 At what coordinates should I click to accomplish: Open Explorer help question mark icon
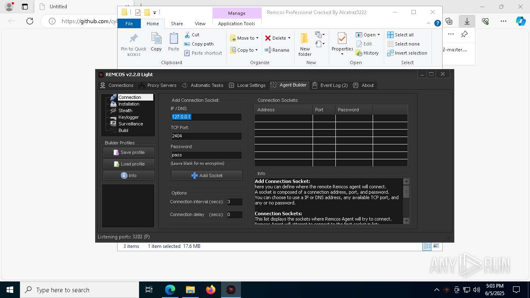click(437, 24)
